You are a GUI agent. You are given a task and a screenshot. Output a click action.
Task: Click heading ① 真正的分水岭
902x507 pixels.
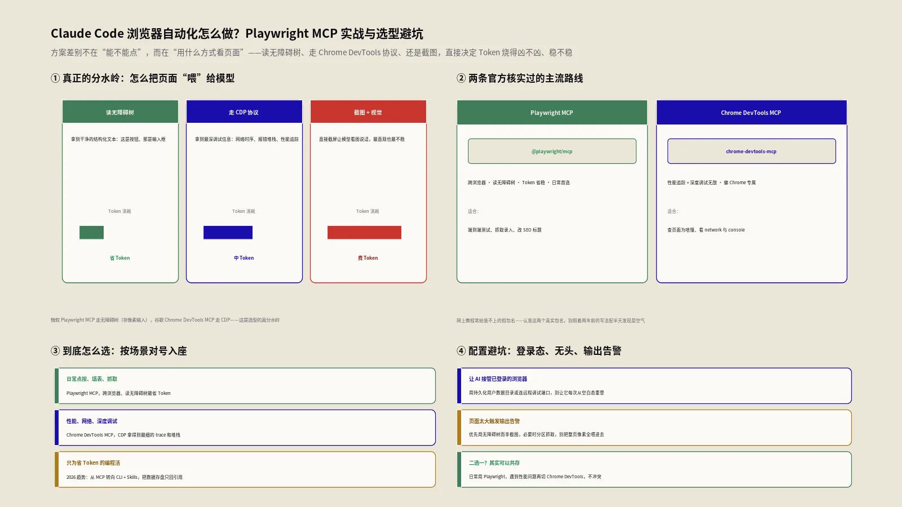click(x=143, y=78)
